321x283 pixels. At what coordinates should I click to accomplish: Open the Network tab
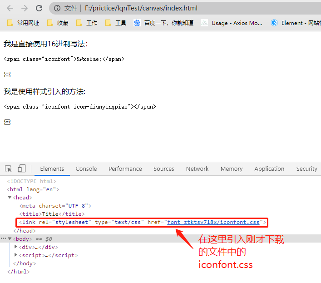[197, 169]
